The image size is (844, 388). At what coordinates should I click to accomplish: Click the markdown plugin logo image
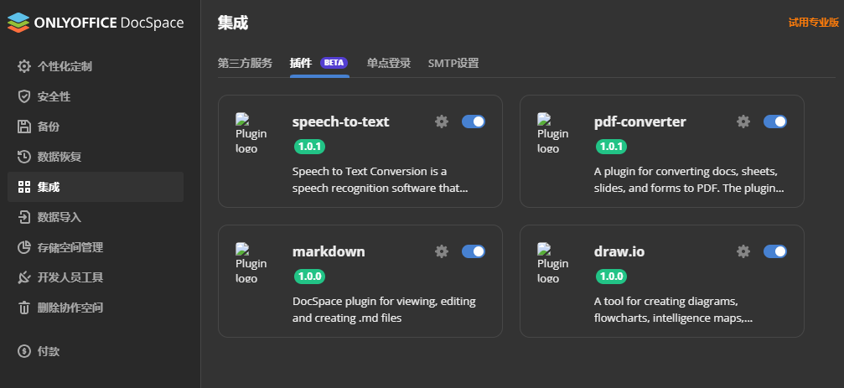pos(251,263)
